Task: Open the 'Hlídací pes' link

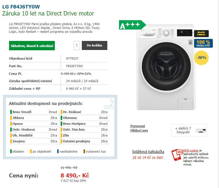Action: 139,130
